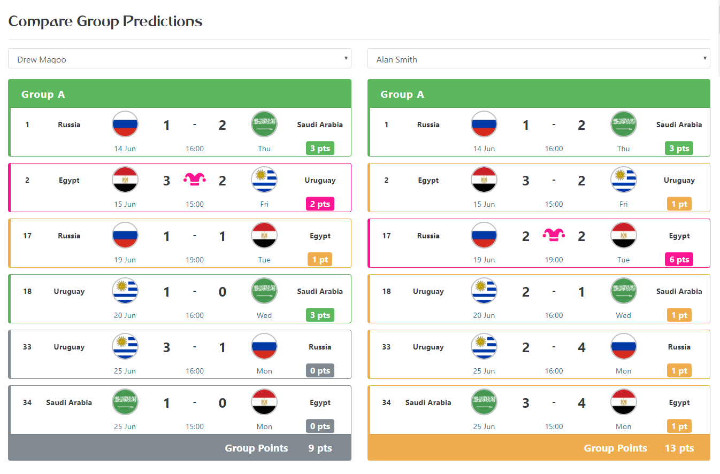Screen dimensions: 720x474
Task: Click the 14 Jun date in Drew's match 1
Action: tap(125, 149)
